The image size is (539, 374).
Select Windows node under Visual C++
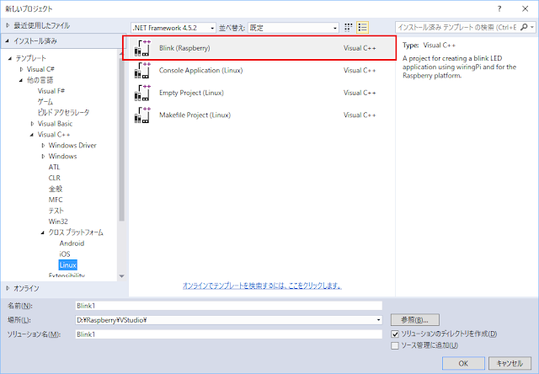coord(62,157)
